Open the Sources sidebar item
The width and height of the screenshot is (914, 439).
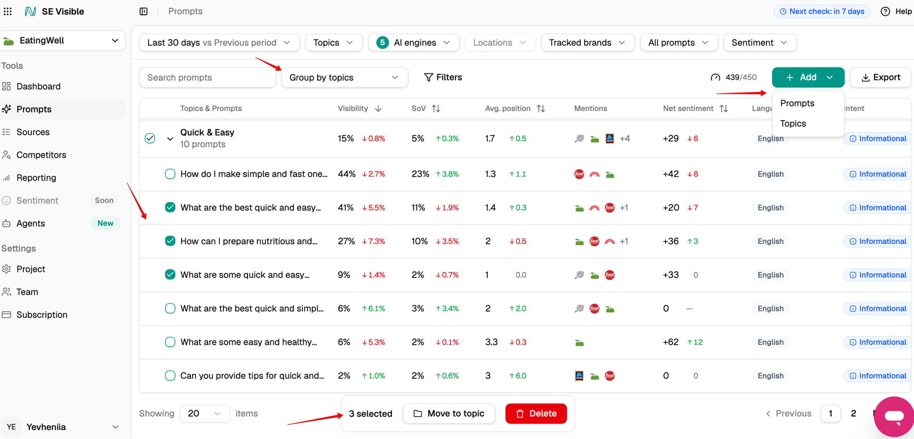63,132
